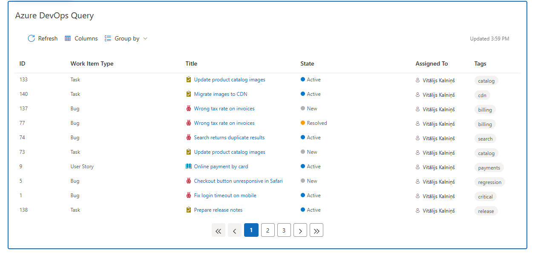
Task: Jump to the last page double-arrow
Action: point(316,230)
